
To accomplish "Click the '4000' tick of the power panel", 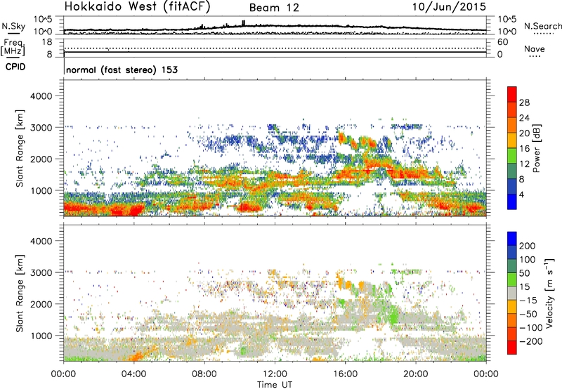I will [41, 96].
